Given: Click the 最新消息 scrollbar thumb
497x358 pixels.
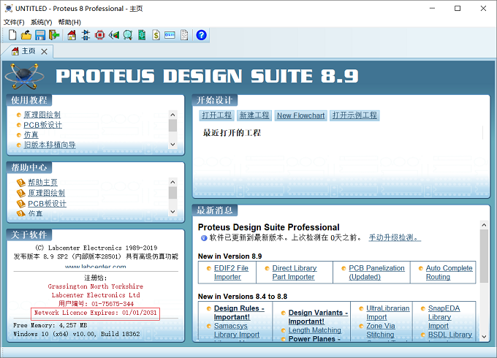Looking at the screenshot, I should [x=484, y=256].
